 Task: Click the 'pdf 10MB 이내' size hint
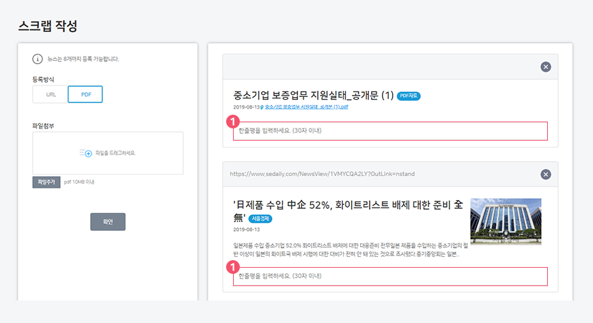coord(79,182)
